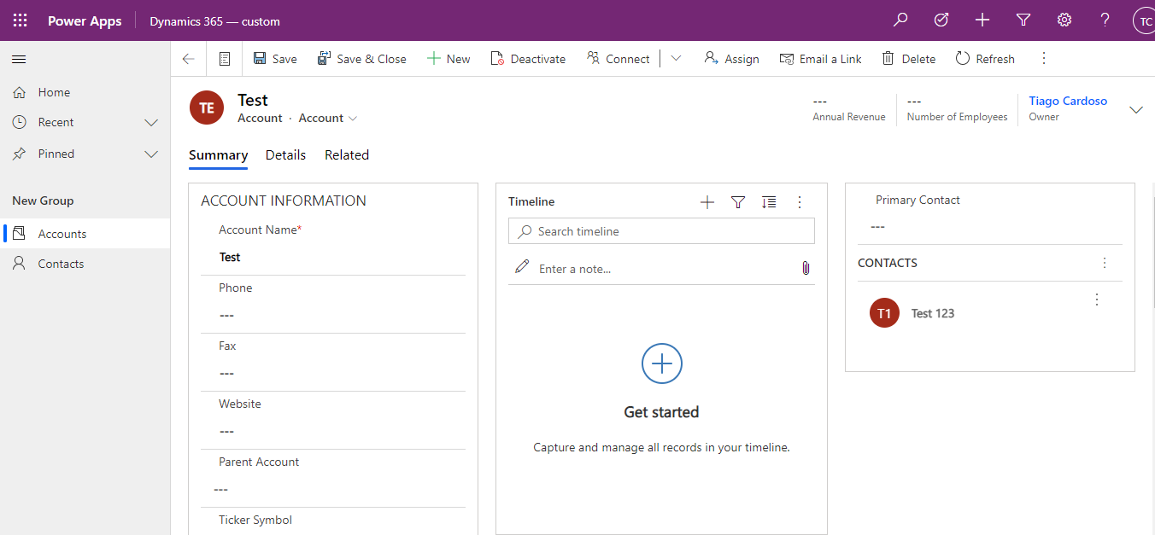1155x535 pixels.
Task: Expand the Pinned section in sidebar
Action: coord(151,154)
